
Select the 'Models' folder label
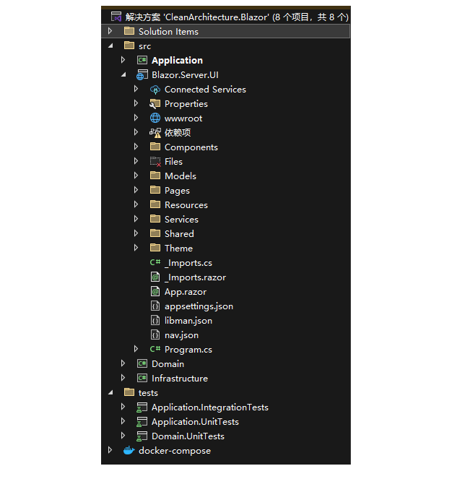point(181,176)
